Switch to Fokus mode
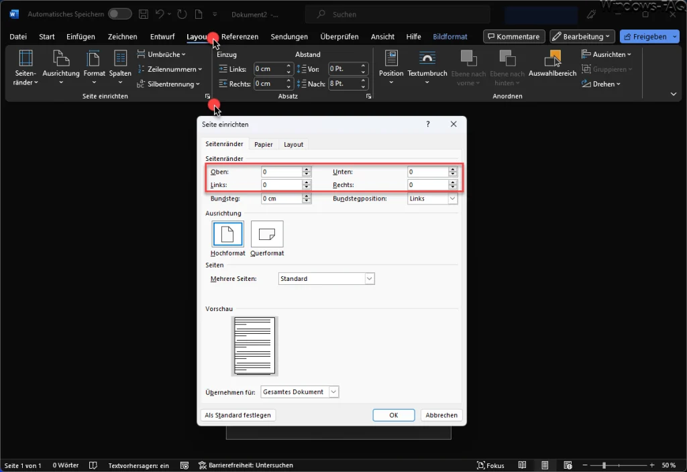 tap(490, 465)
